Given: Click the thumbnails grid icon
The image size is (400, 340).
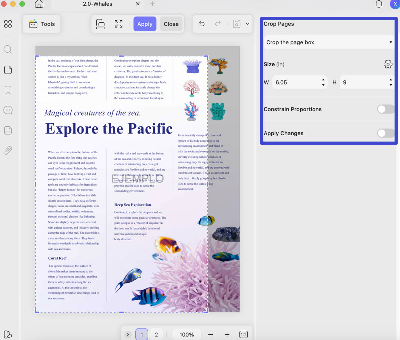Looking at the screenshot, I should point(8,24).
